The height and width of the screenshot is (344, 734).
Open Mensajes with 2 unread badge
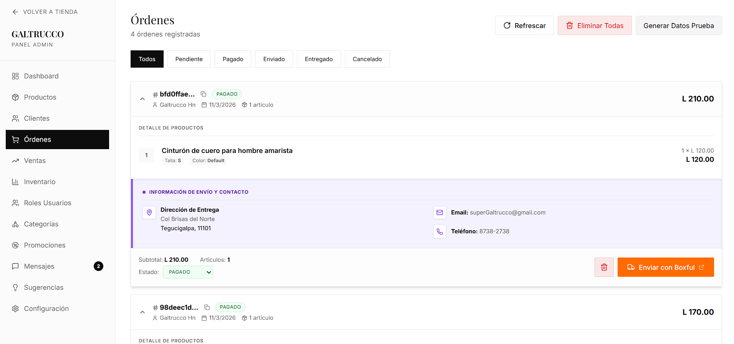click(39, 266)
